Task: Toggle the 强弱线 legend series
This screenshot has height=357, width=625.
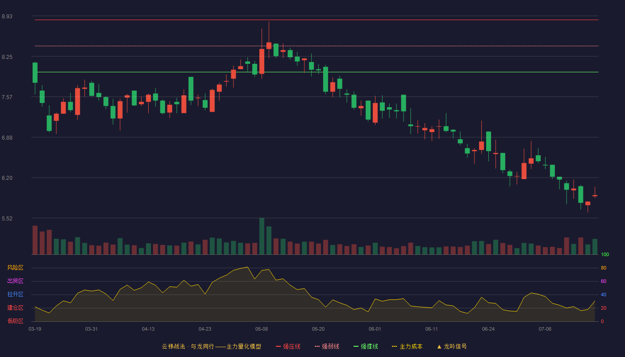Action: (x=327, y=346)
